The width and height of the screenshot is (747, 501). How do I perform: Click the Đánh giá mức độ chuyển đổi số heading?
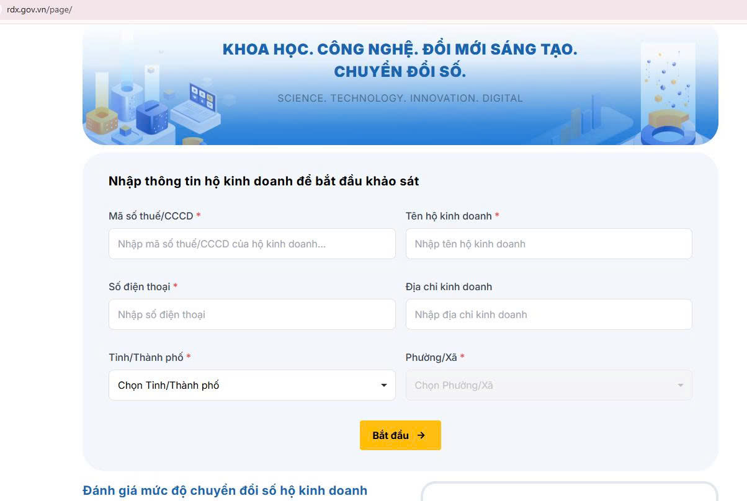(225, 490)
